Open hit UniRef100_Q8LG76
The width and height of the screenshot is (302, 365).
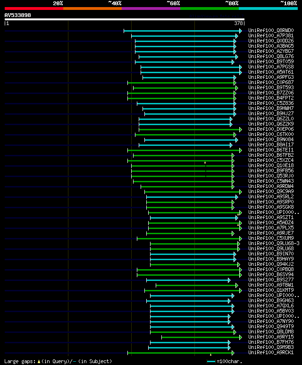[271, 56]
